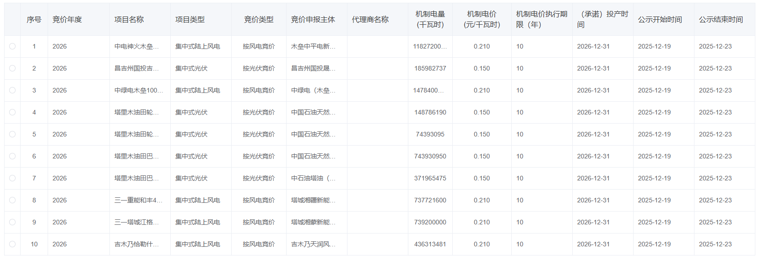759x261 pixels.
Task: Click the 公示开始时间 column header
Action: 660,20
